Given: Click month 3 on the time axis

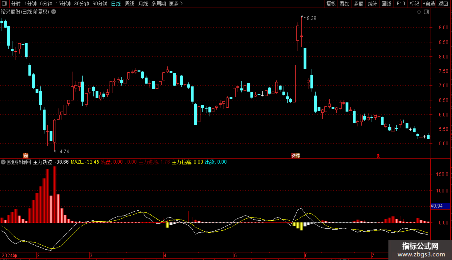Looking at the screenshot, I should (x=91, y=255).
